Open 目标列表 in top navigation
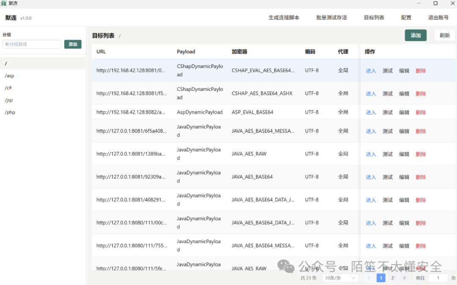The image size is (457, 285). [x=374, y=18]
